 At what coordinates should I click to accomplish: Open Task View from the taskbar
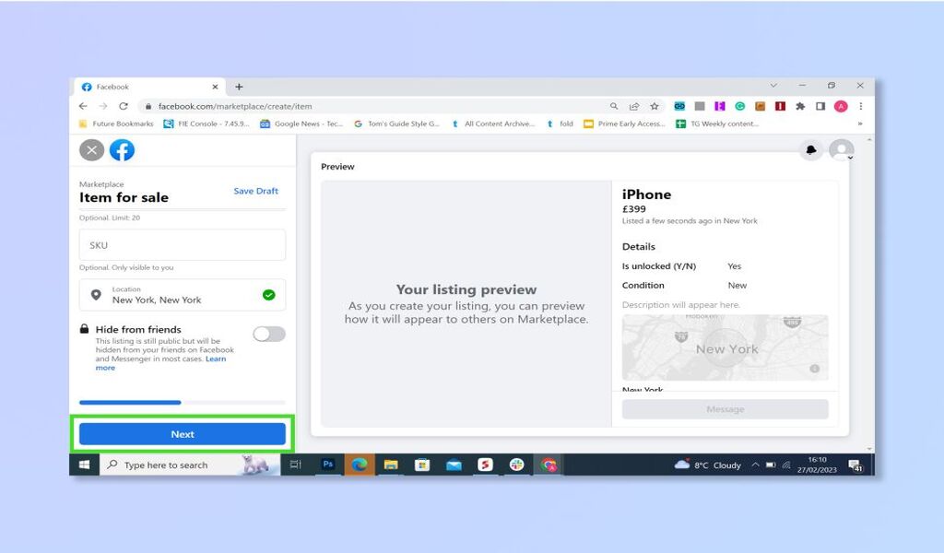(295, 465)
